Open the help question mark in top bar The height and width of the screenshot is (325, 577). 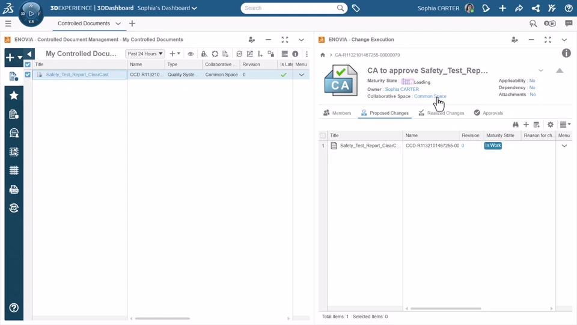(569, 8)
